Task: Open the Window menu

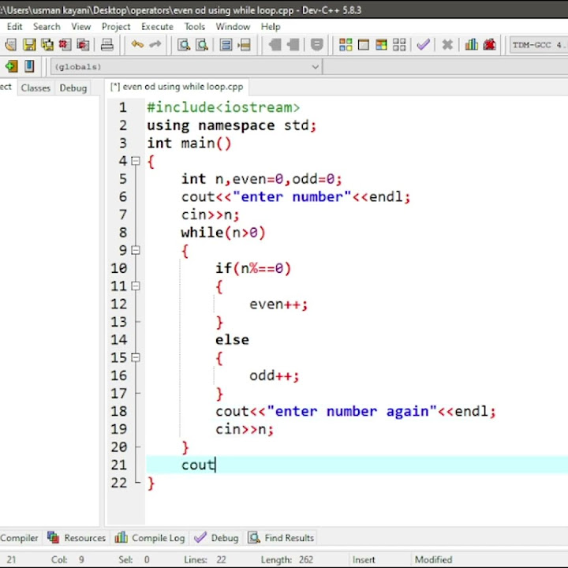Action: (233, 27)
